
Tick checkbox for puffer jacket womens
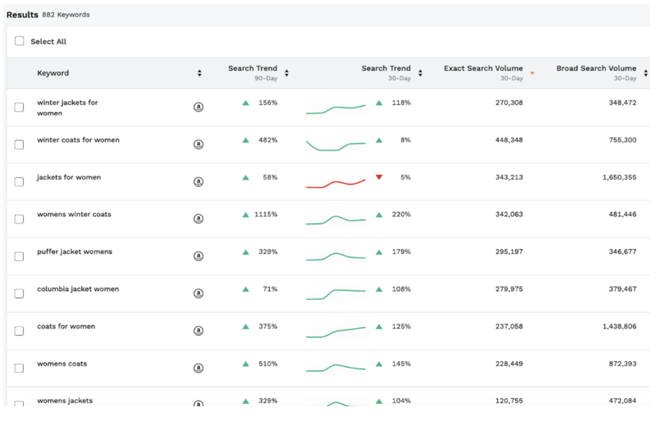(x=20, y=257)
